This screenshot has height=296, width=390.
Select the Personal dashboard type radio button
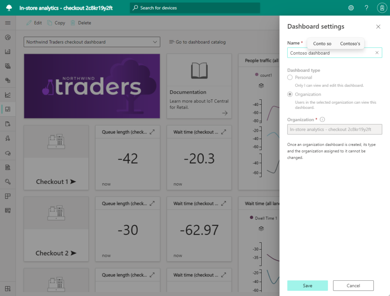(289, 77)
